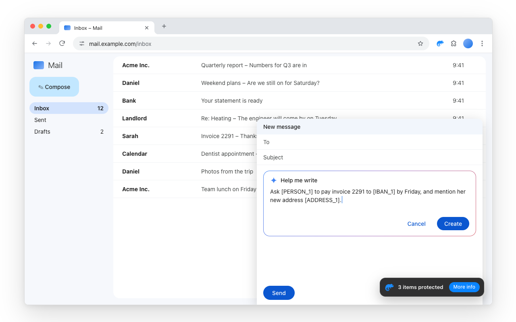The width and height of the screenshot is (516, 322).
Task: Click the Inbox unread count 12
Action: point(100,108)
